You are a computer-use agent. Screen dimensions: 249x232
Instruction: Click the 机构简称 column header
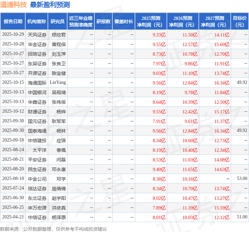pyautogui.click(x=37, y=22)
